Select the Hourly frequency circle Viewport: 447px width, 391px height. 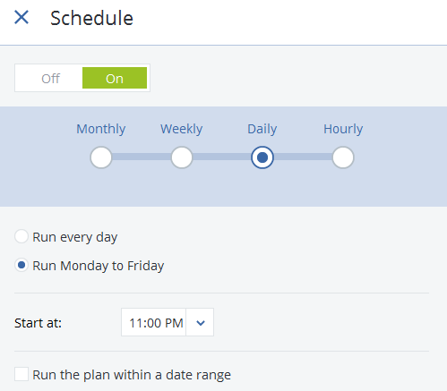tap(343, 157)
